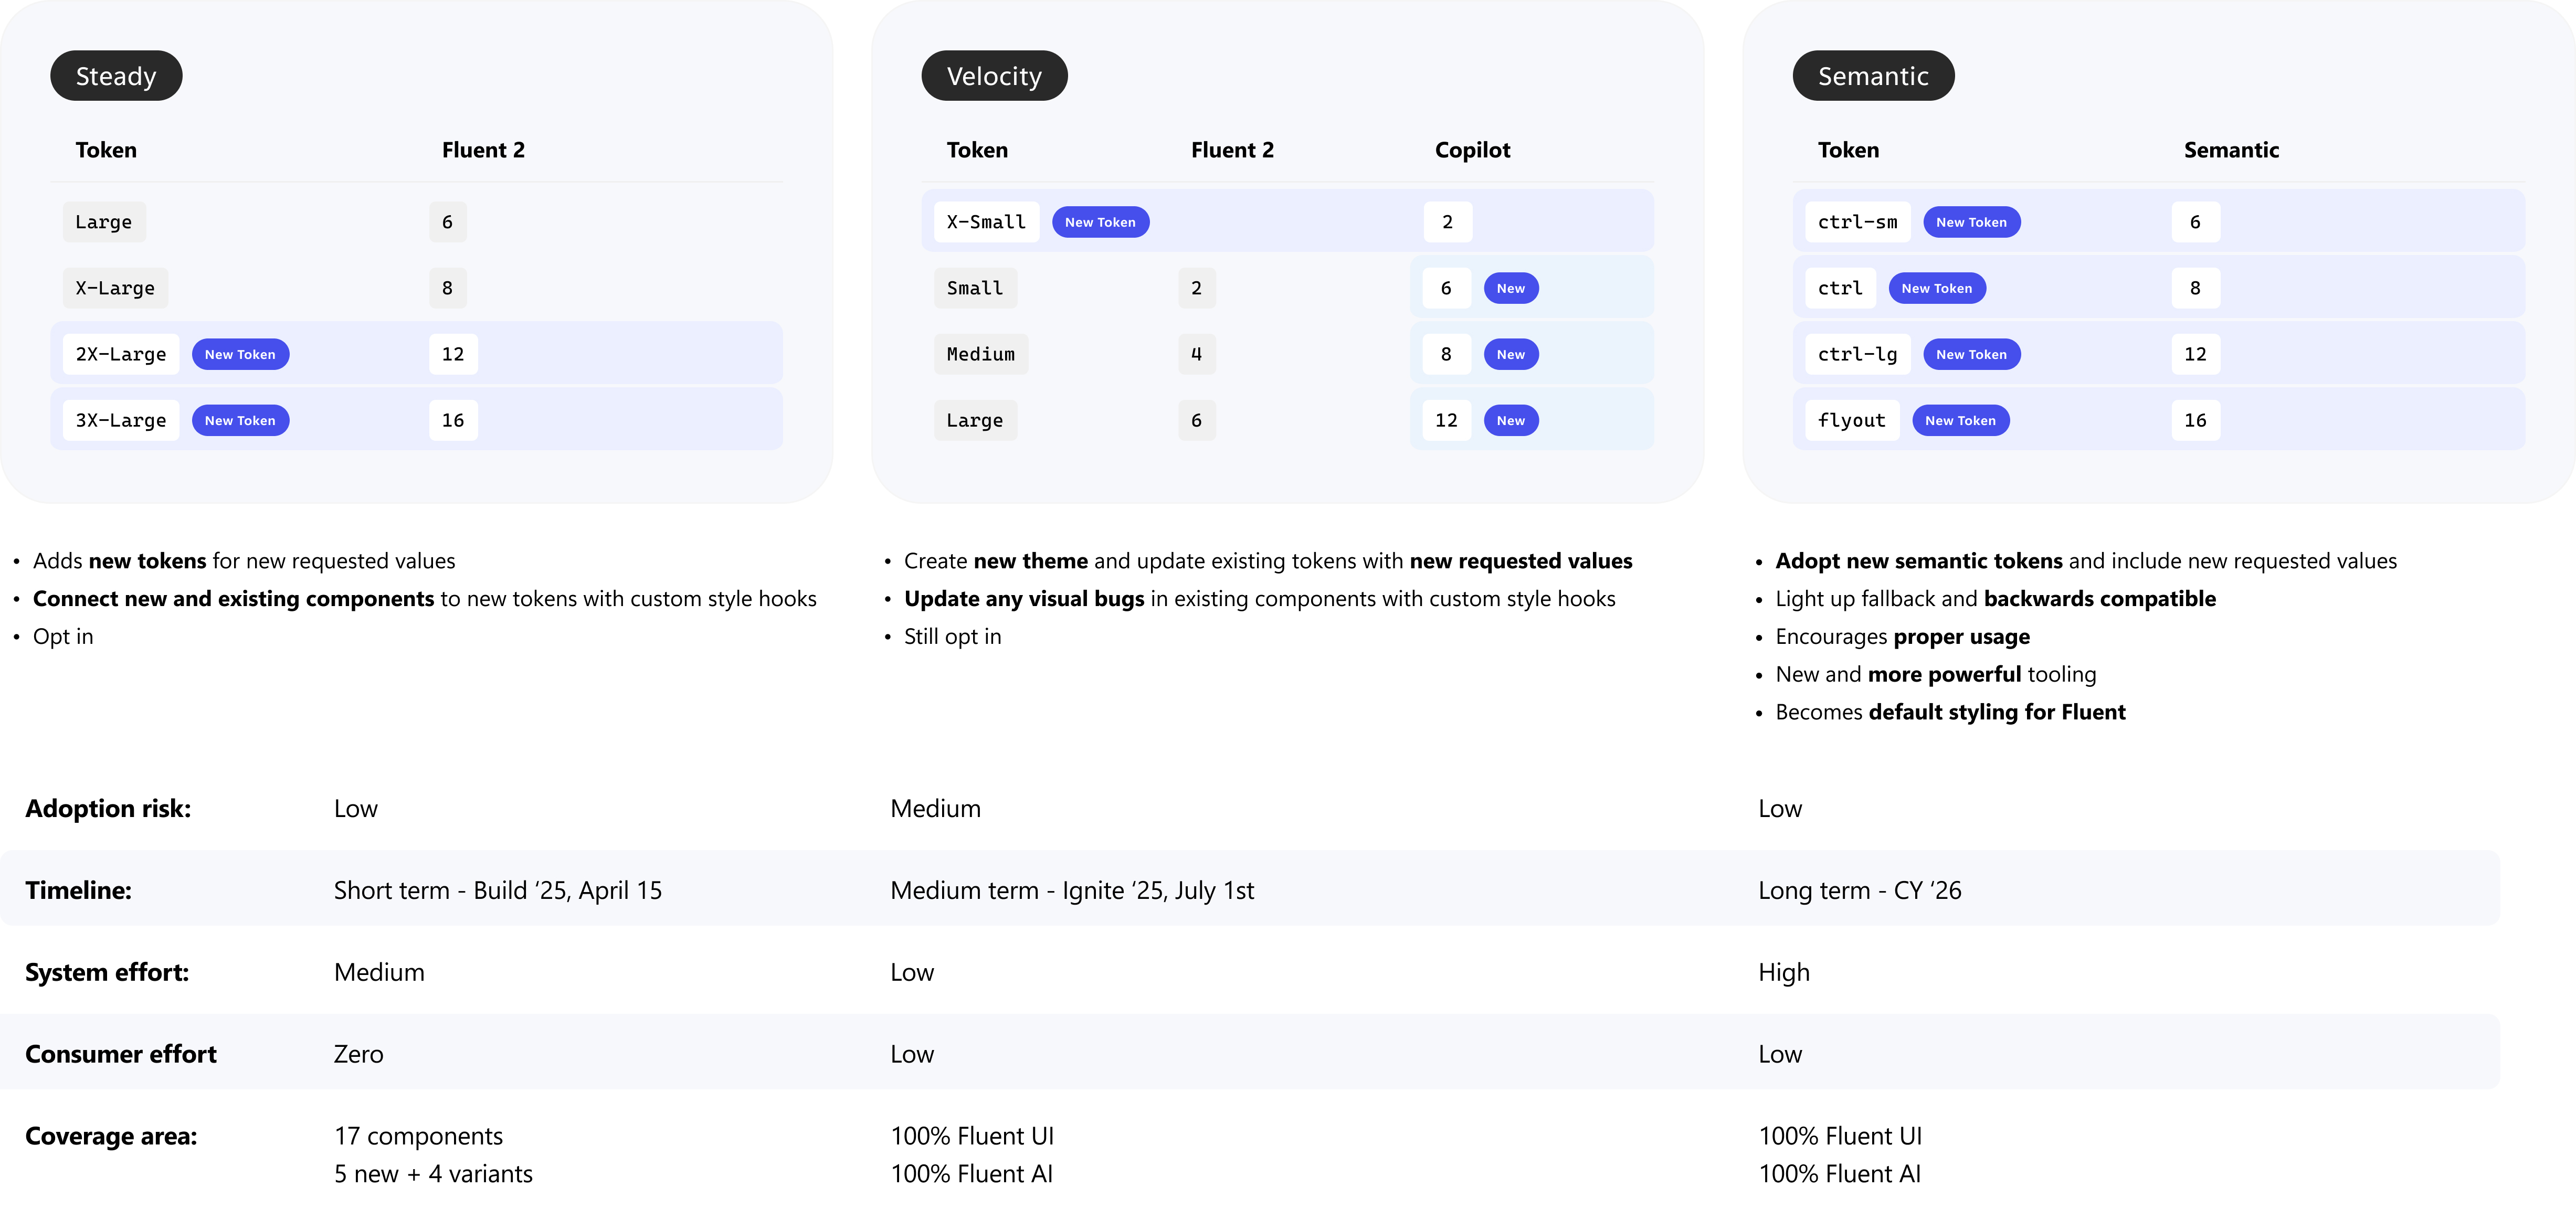
Task: Select the ctrl-lg token chip
Action: (1857, 354)
